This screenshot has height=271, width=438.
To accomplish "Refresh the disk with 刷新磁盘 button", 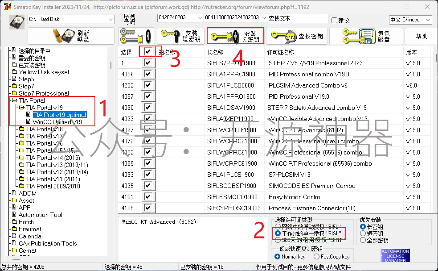I will (71, 36).
